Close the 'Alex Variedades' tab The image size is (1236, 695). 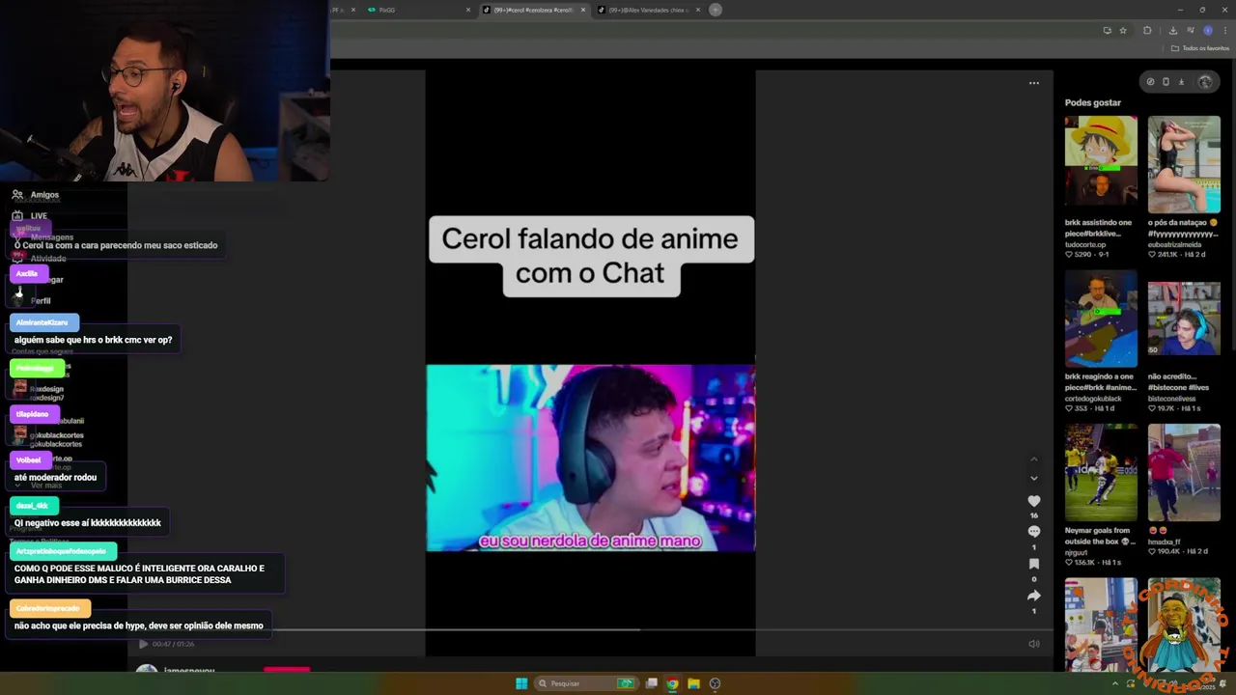pyautogui.click(x=698, y=10)
